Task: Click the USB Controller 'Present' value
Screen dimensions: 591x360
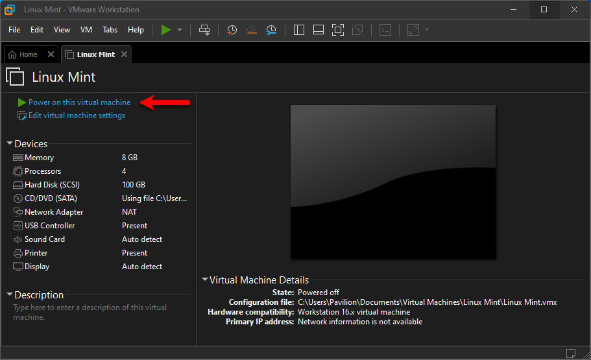Action: pyautogui.click(x=134, y=226)
